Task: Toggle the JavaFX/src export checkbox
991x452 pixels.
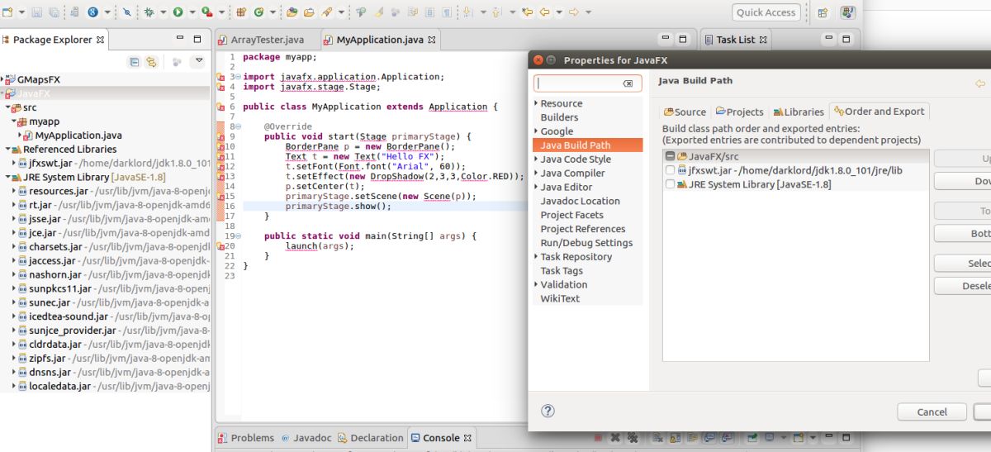Action: [670, 156]
